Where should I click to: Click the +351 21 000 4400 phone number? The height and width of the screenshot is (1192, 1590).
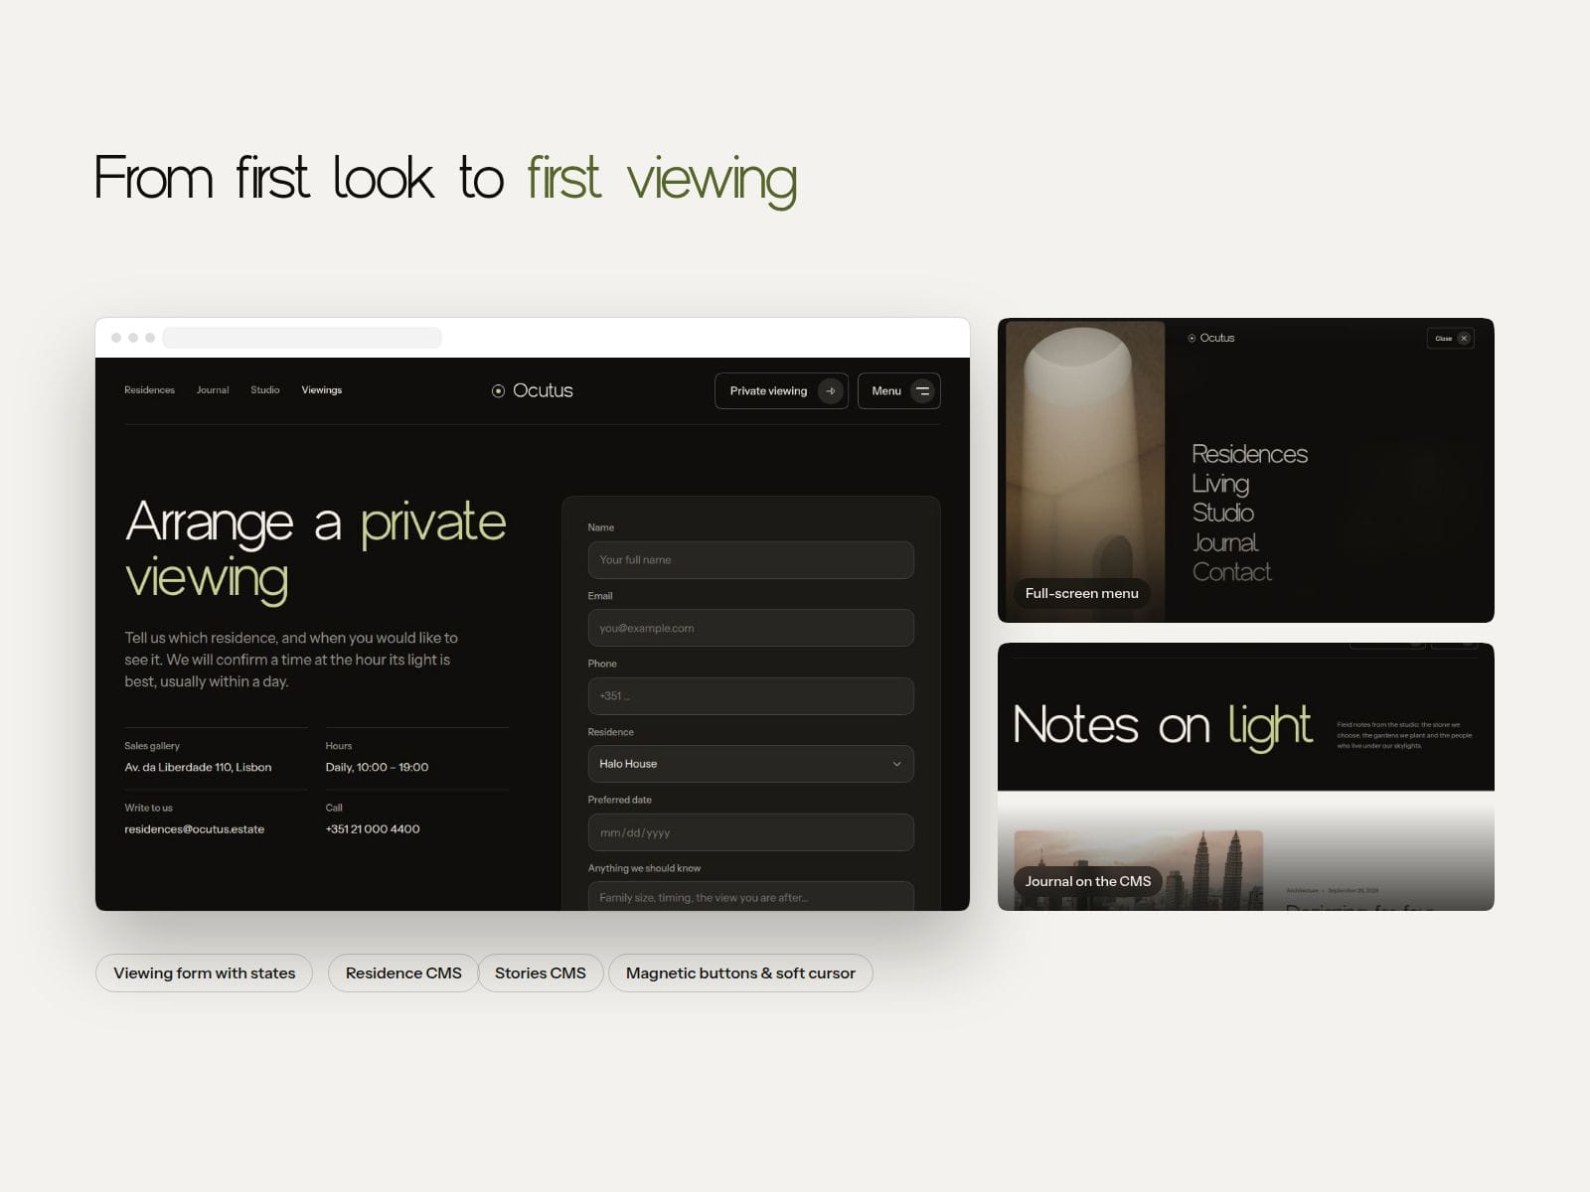(373, 829)
